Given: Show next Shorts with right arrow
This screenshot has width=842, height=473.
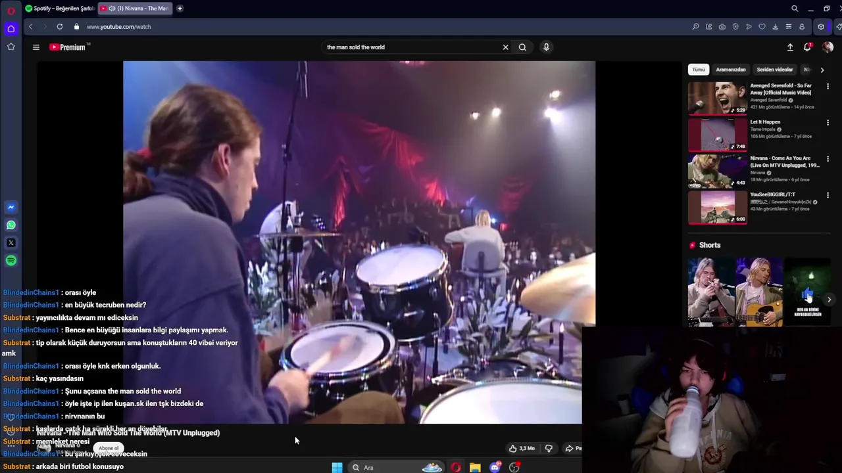Looking at the screenshot, I should point(829,300).
